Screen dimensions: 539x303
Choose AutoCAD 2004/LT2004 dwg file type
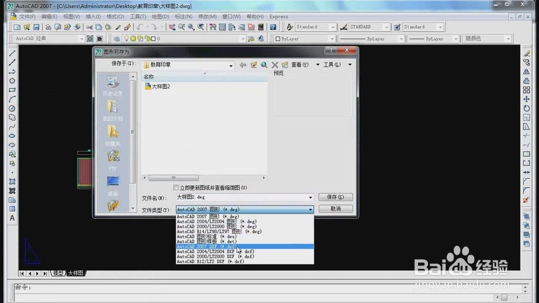[x=245, y=222]
